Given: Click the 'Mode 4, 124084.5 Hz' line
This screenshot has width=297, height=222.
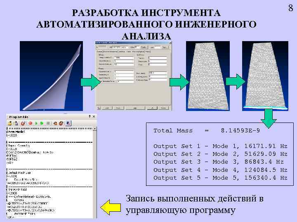Looking at the screenshot, I should pyautogui.click(x=250, y=170).
